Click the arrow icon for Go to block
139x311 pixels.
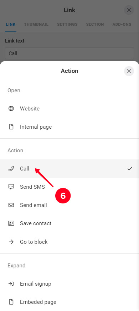[x=11, y=242]
